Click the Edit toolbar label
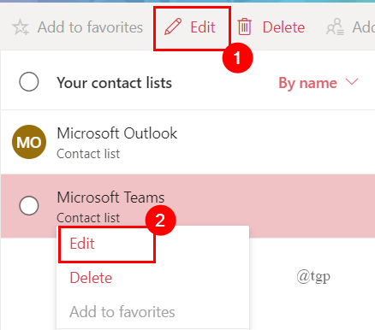 pos(203,27)
